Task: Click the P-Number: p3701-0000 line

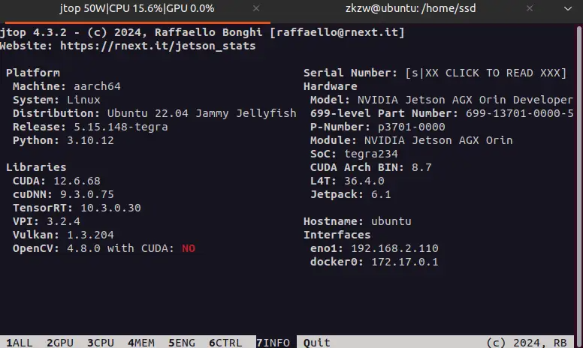Action: tap(377, 127)
